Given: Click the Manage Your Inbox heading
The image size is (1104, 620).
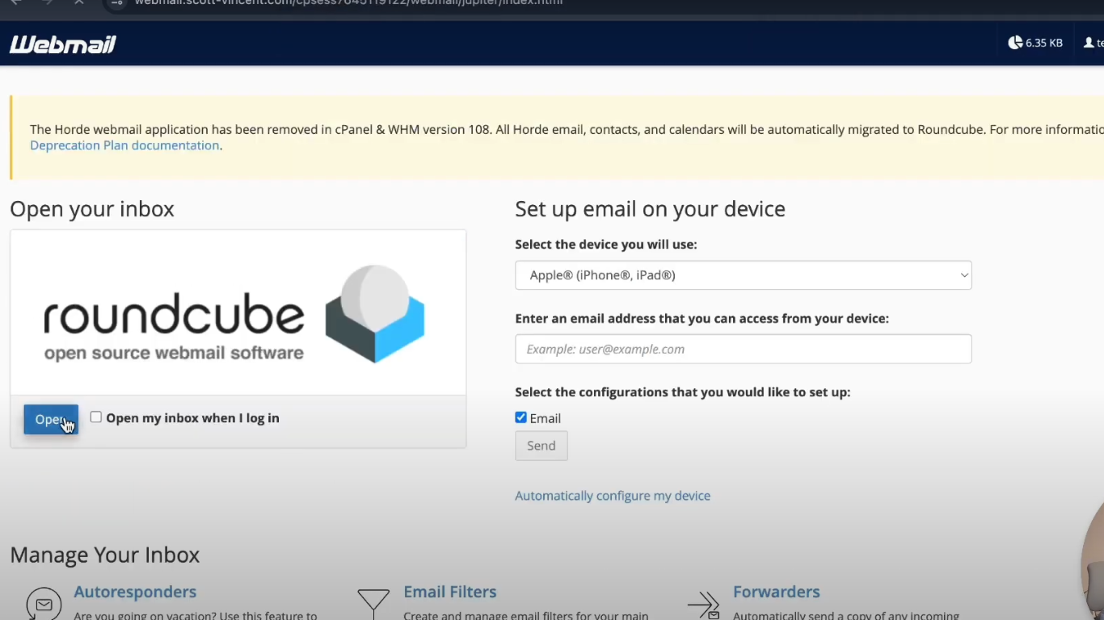Looking at the screenshot, I should pos(105,555).
